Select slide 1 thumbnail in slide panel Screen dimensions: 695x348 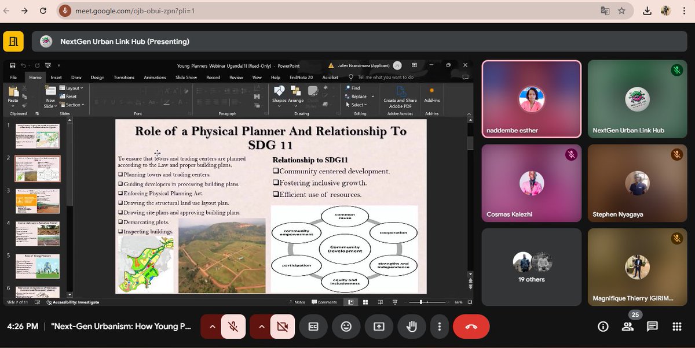(37, 135)
